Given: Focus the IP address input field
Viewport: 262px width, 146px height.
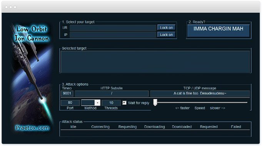Looking at the screenshot, I should pyautogui.click(x=113, y=35).
